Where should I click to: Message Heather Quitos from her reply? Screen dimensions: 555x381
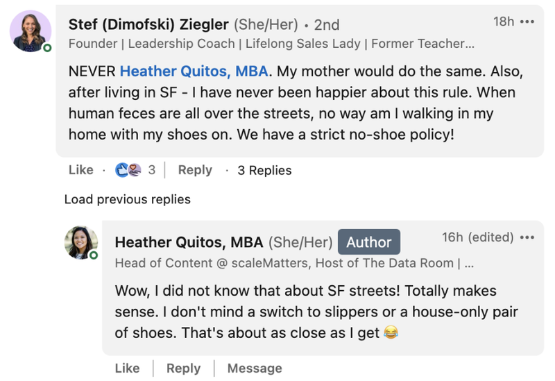(x=255, y=368)
